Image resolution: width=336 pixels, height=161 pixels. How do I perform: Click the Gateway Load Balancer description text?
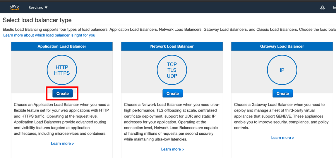click(281, 116)
